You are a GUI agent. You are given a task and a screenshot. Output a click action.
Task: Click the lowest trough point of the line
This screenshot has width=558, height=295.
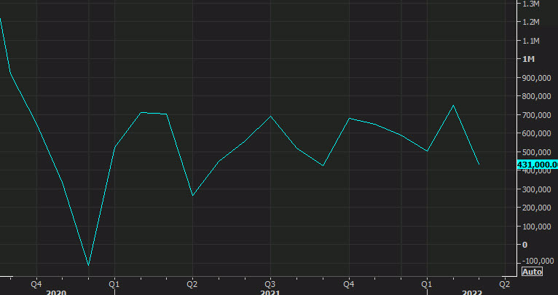pyautogui.click(x=88, y=265)
